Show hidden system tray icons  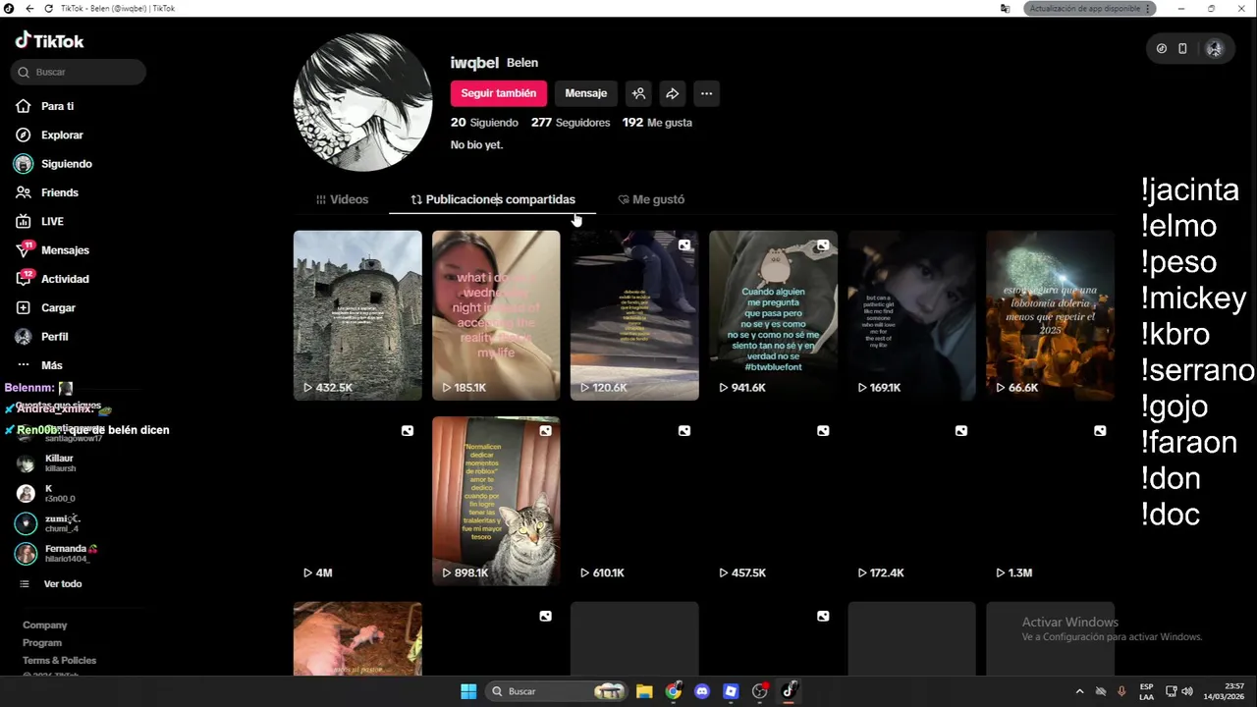(1079, 691)
